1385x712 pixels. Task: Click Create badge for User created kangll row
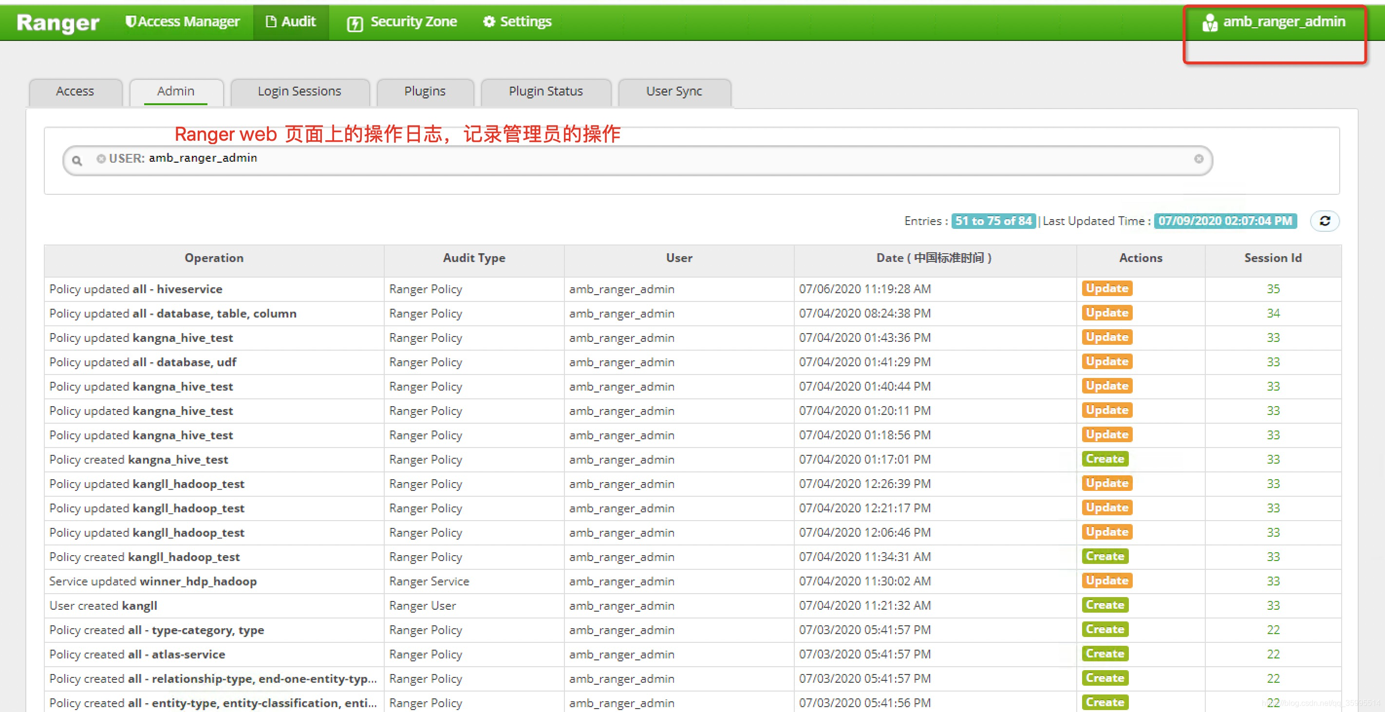click(1105, 605)
